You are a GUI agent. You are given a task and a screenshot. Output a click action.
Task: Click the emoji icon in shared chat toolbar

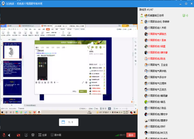pos(36,83)
